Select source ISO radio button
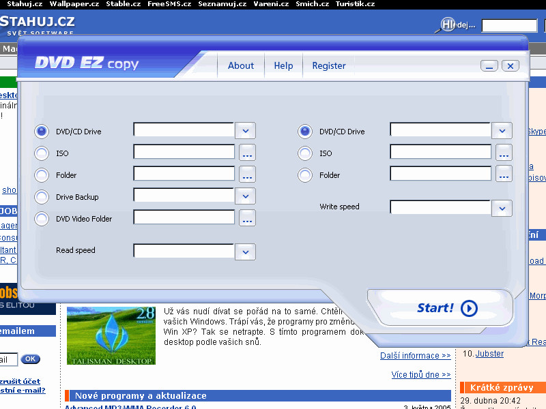The width and height of the screenshot is (546, 409). [x=42, y=153]
